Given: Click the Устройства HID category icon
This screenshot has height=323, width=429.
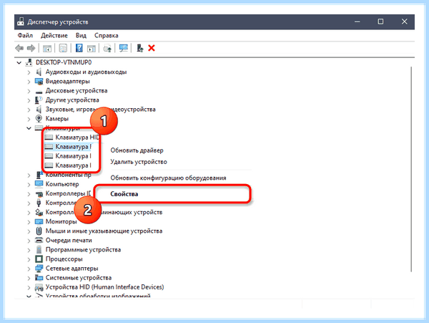Looking at the screenshot, I should pyautogui.click(x=39, y=287).
